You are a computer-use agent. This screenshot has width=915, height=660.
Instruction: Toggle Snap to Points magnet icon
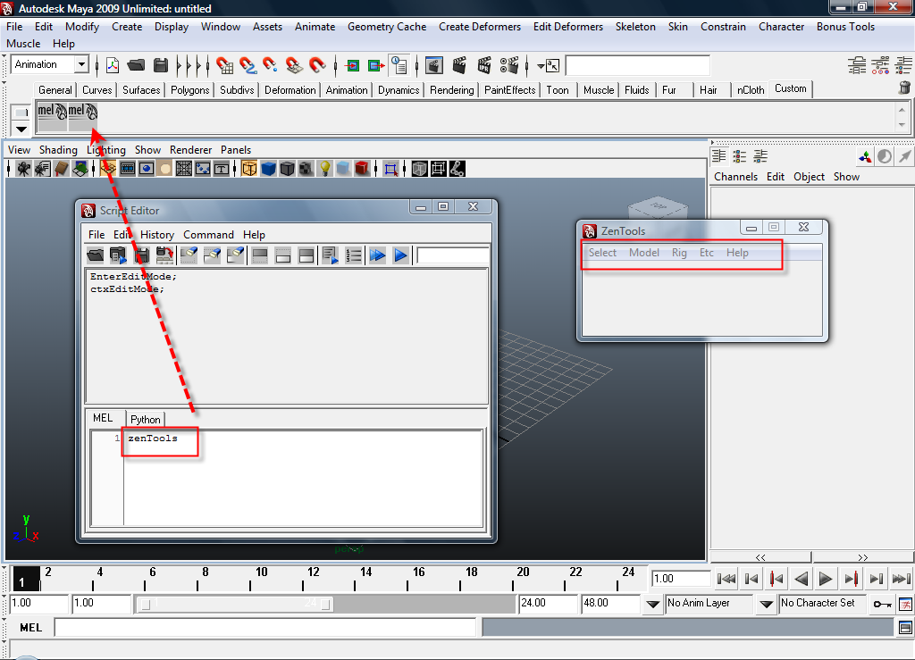[270, 65]
